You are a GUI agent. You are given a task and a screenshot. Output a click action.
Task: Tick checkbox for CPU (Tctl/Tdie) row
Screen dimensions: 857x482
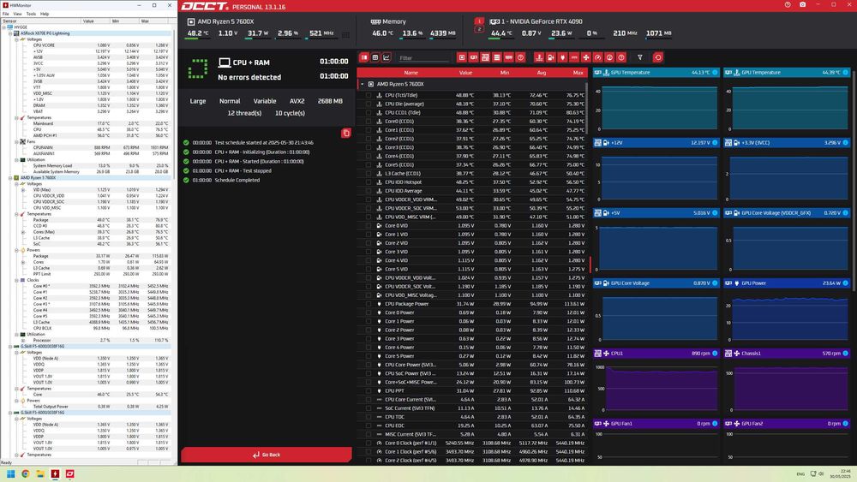point(369,95)
